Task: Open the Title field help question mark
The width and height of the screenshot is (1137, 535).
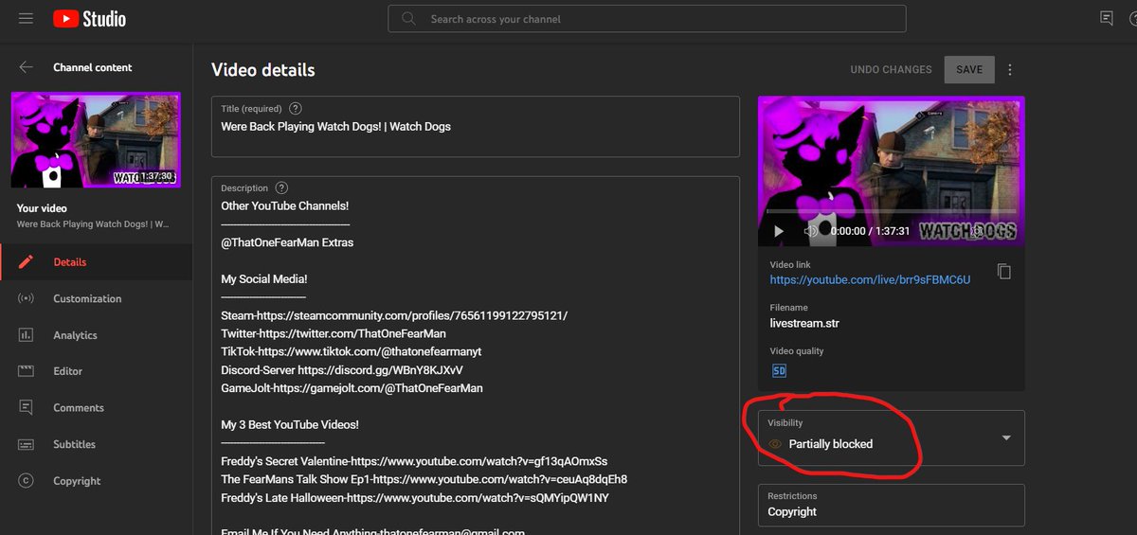Action: coord(296,109)
